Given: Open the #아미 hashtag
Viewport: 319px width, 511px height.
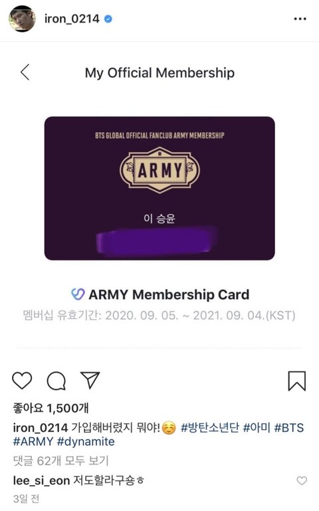Looking at the screenshot, I should pyautogui.click(x=257, y=427).
